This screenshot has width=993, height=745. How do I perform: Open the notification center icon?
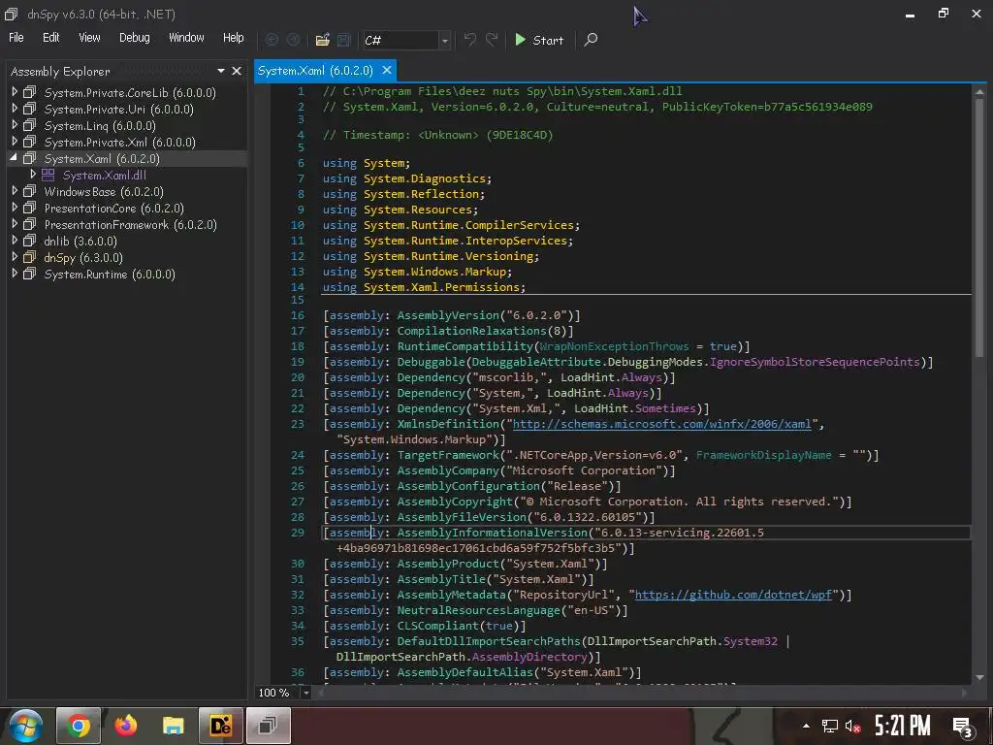click(963, 727)
